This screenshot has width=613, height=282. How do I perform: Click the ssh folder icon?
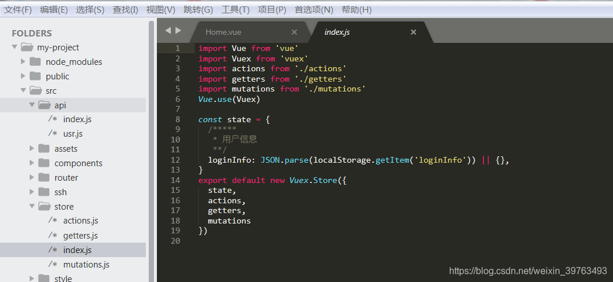point(44,192)
